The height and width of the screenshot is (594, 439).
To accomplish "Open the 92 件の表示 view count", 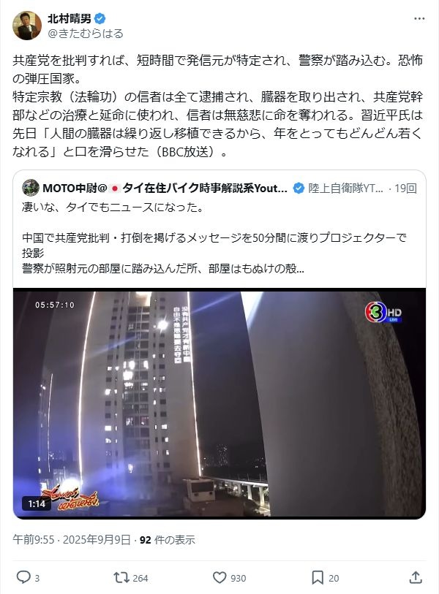I will point(168,539).
